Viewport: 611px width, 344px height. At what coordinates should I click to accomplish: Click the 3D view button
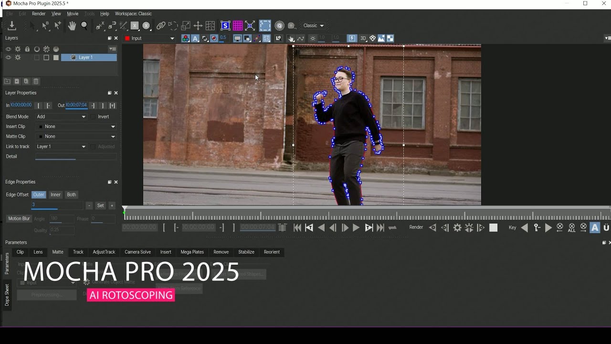click(x=363, y=39)
